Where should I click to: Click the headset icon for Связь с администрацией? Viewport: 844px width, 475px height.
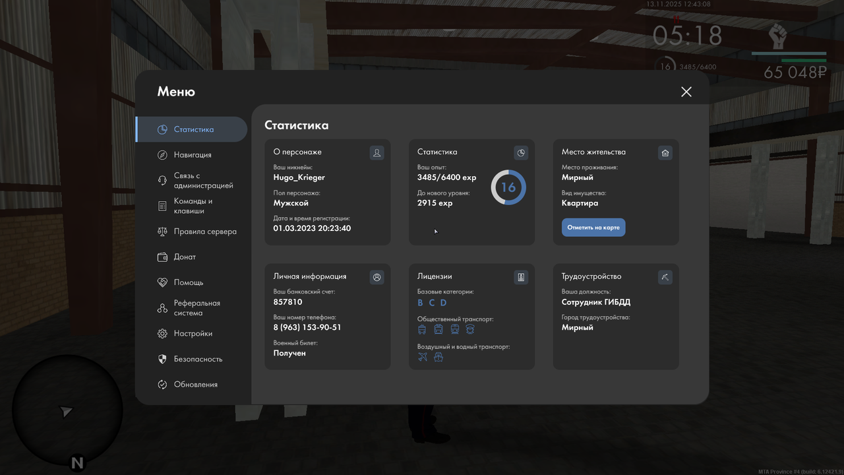162,181
